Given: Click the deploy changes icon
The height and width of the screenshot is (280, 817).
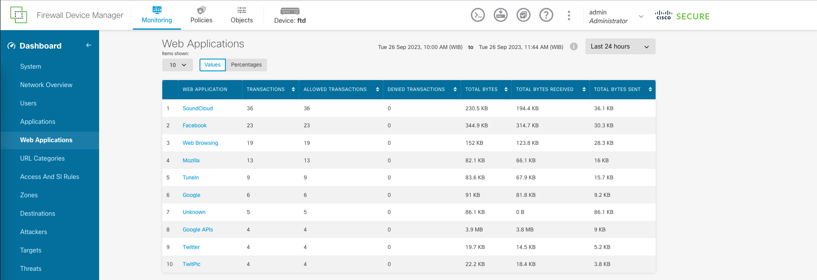Looking at the screenshot, I should [500, 15].
